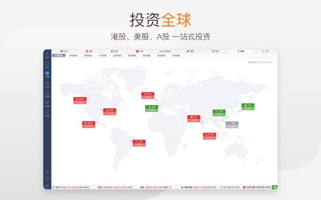Viewport: 321px width, 200px height.
Task: Switch to the second index sub-tab
Action: 73,55
